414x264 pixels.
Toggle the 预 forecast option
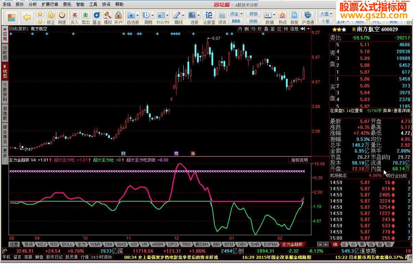tap(286, 29)
